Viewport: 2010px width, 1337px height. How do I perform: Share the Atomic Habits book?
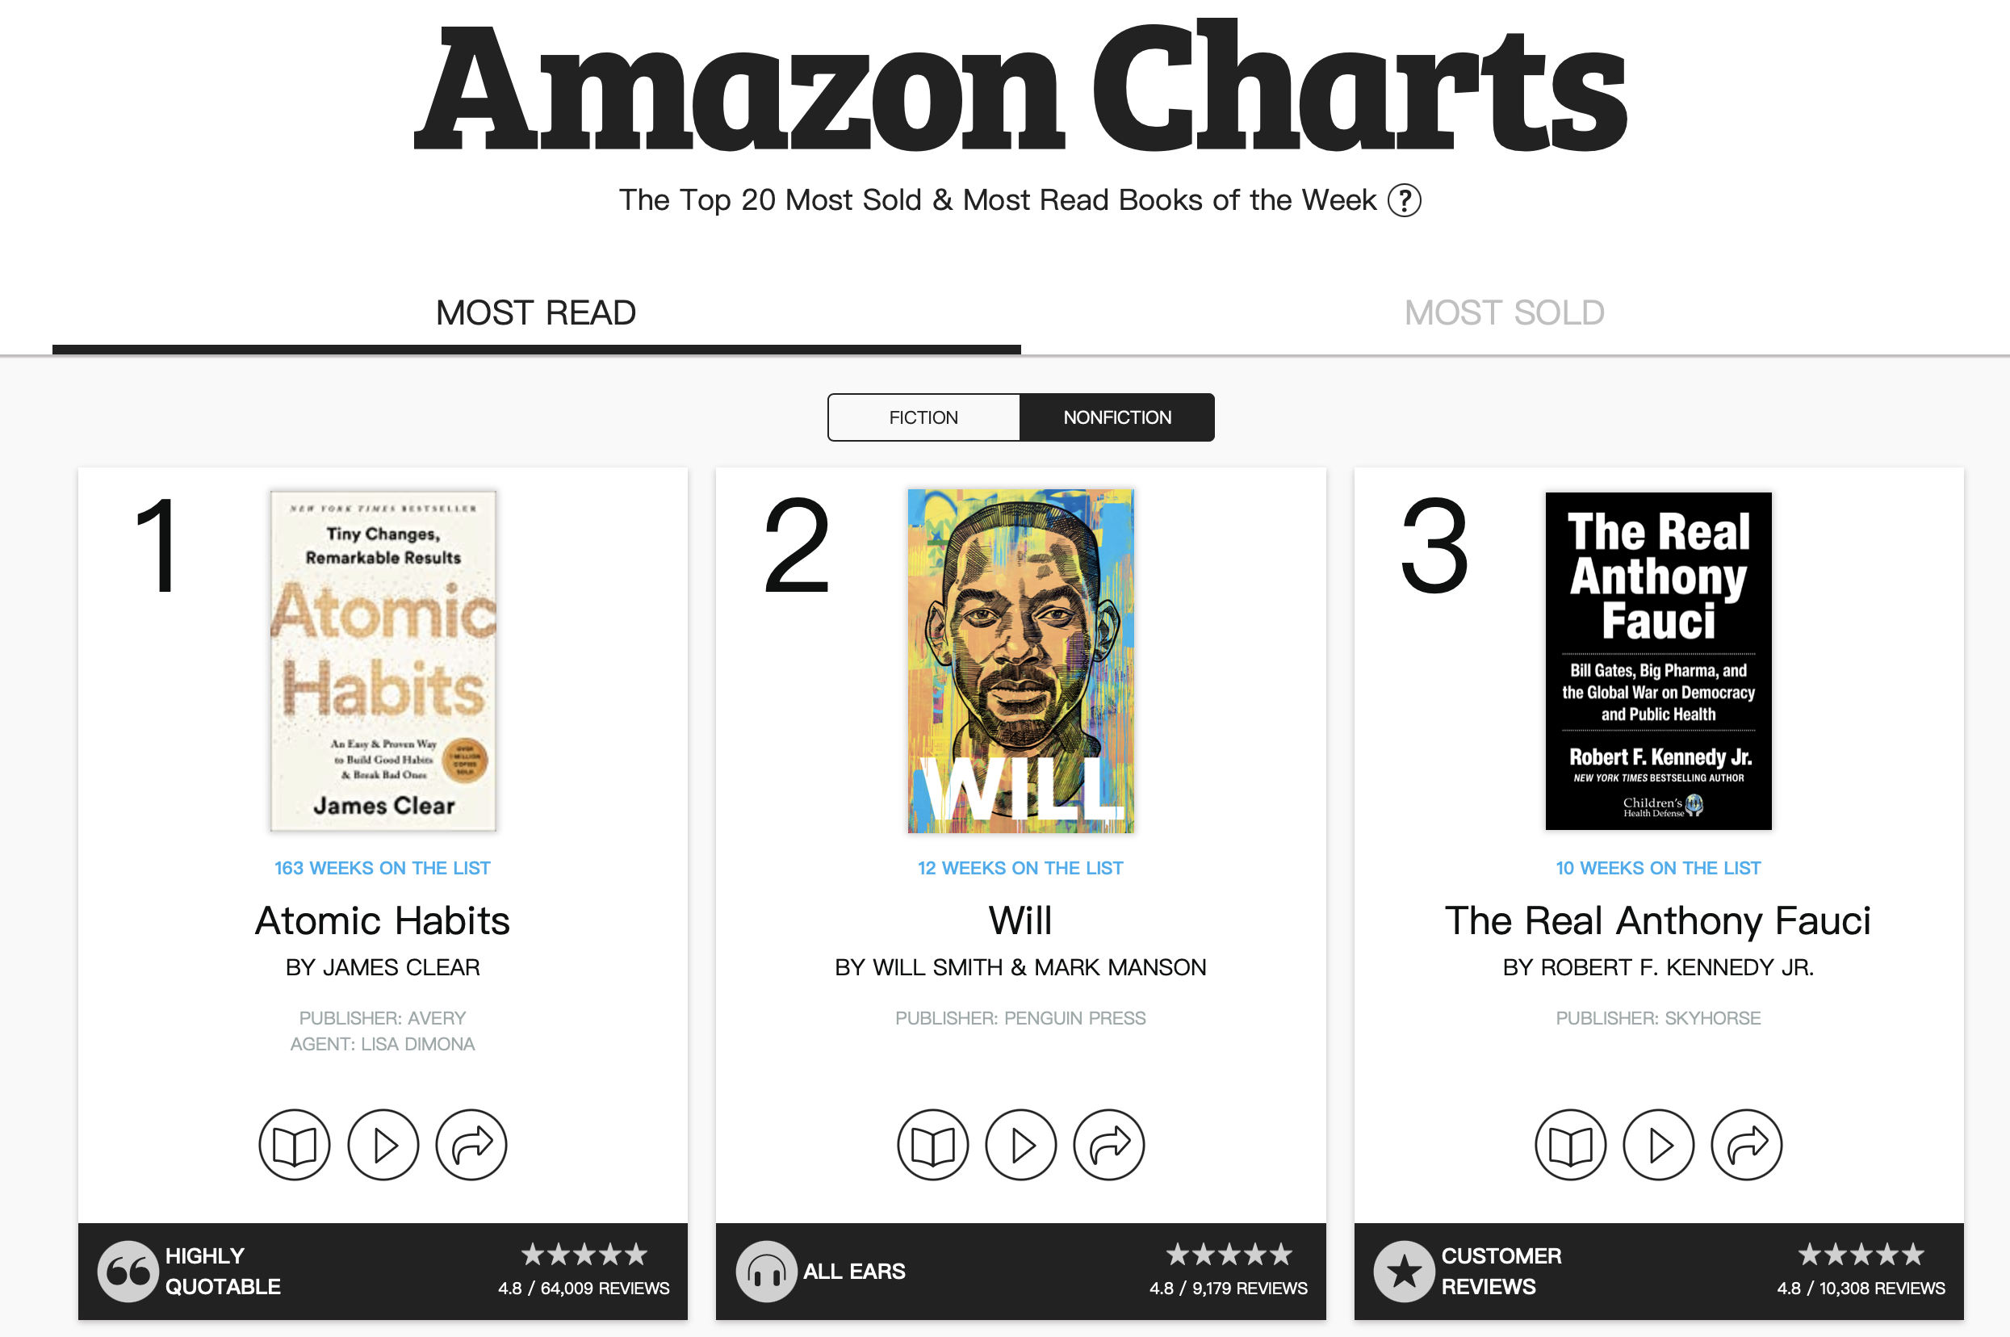(x=471, y=1145)
